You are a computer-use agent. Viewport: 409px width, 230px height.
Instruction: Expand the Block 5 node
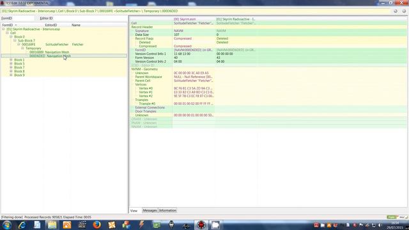pos(11,64)
